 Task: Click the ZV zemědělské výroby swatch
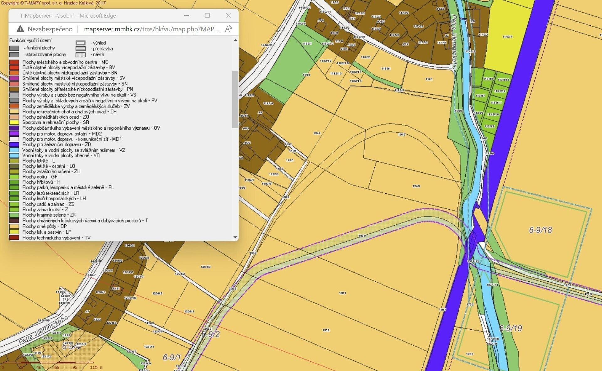14,106
